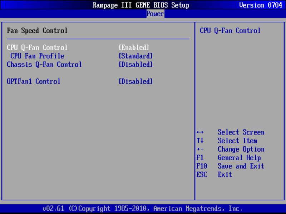The width and height of the screenshot is (286, 214).
Task: Click the Save and Exit legend entry
Action: point(241,166)
